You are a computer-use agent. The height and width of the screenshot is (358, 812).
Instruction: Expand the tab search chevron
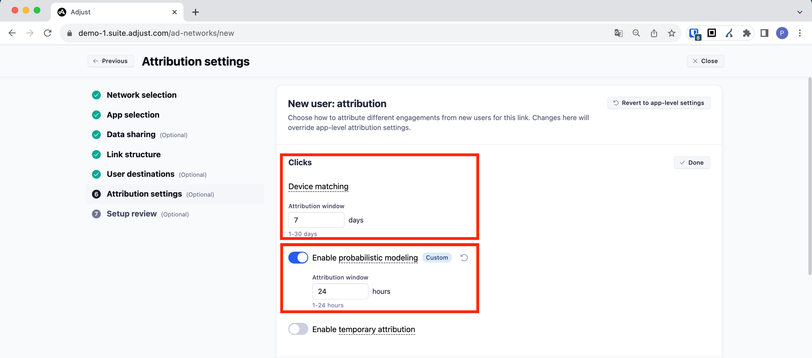click(800, 12)
